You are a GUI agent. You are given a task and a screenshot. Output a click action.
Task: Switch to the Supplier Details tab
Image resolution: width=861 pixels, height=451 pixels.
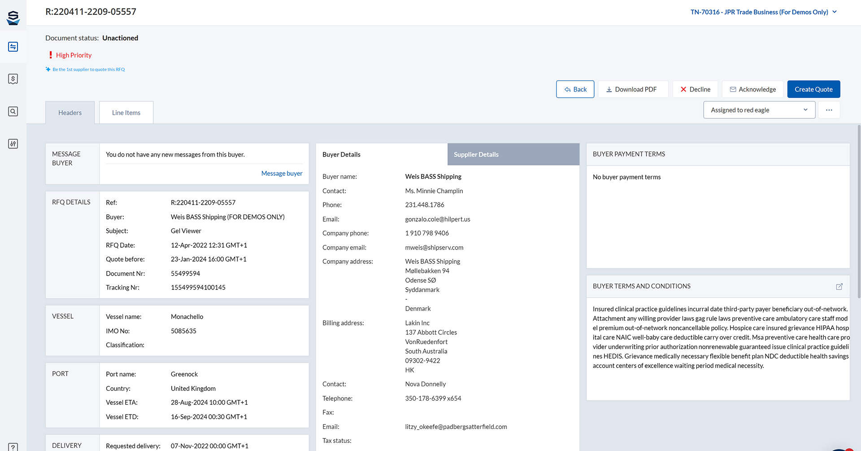(476, 154)
